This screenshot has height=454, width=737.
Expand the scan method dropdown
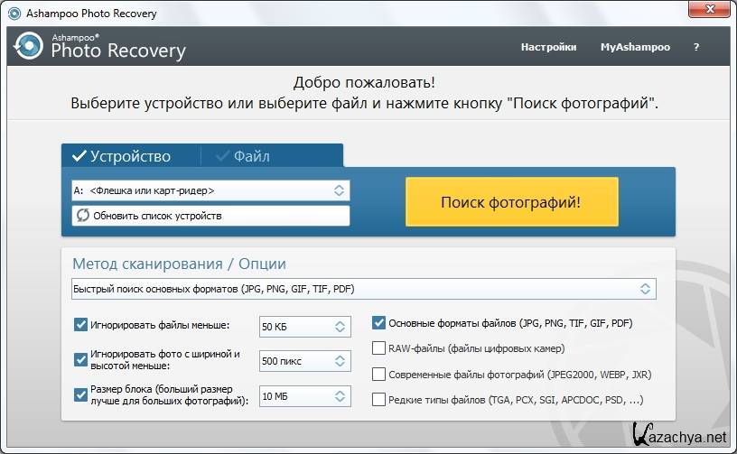coord(364,289)
